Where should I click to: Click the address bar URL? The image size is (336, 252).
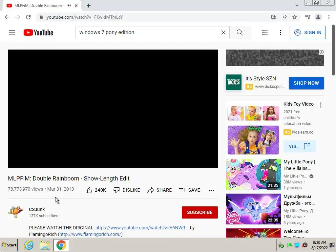pyautogui.click(x=85, y=17)
